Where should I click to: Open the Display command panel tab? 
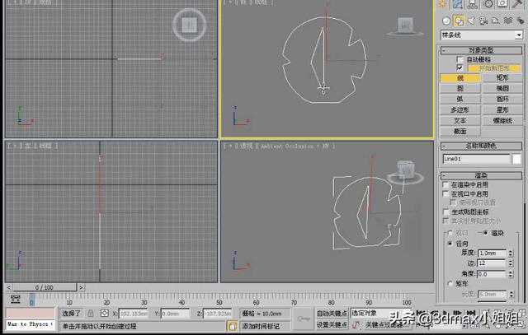[502, 3]
